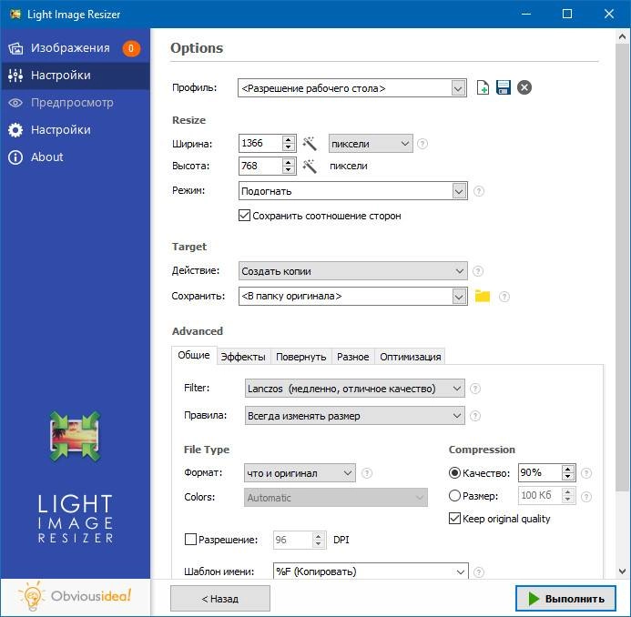
Task: Click the help icon next to Размер
Action: click(586, 497)
